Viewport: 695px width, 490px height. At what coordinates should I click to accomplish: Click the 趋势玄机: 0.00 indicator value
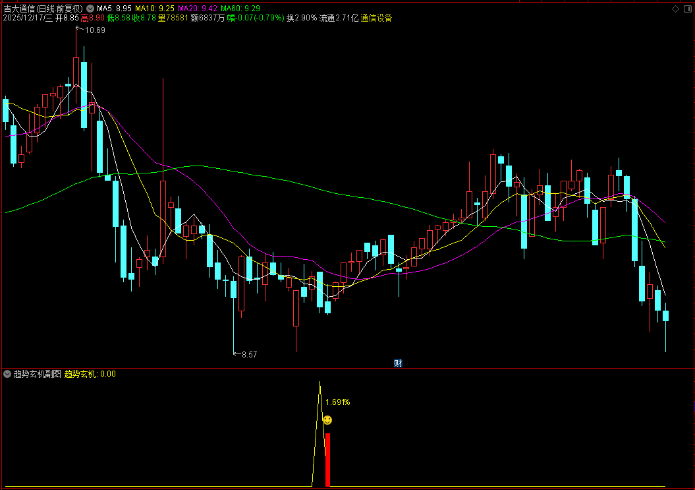(90, 374)
